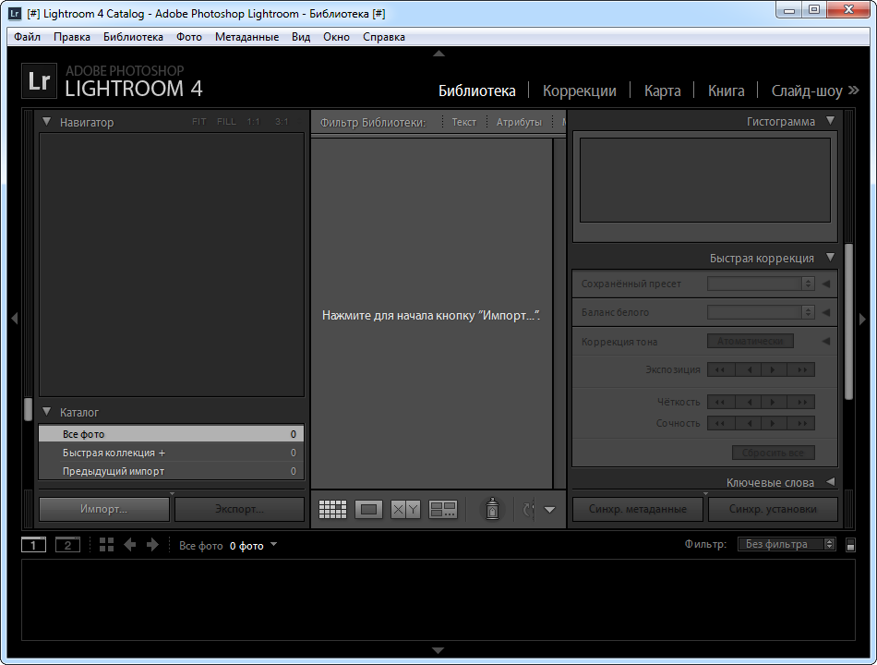Click the Экспорт... button
This screenshot has width=877, height=665.
click(239, 510)
